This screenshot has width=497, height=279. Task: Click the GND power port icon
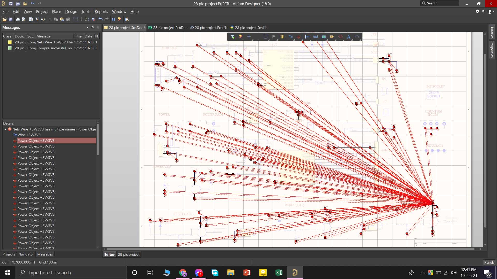[x=299, y=37]
